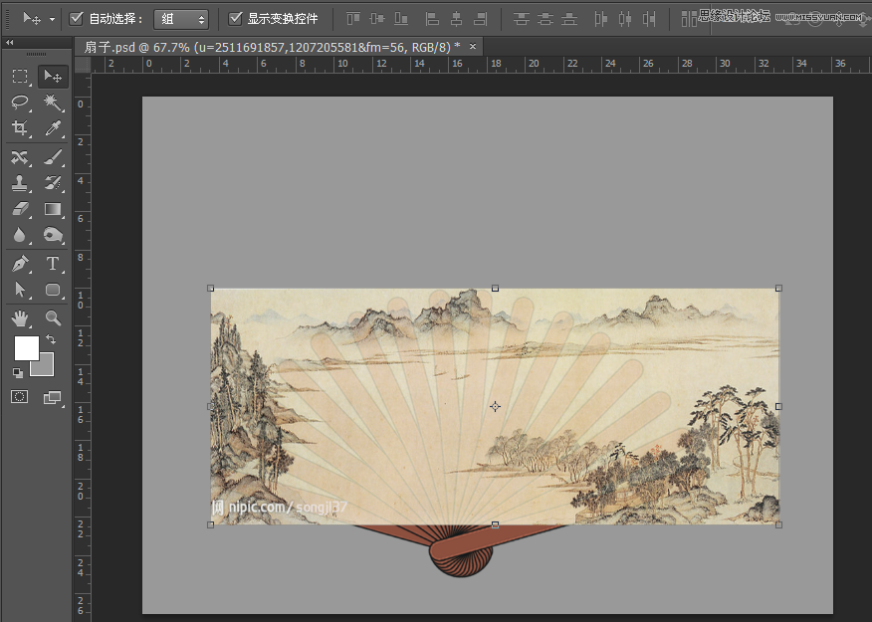
Task: Activate the Crop tool
Action: [20, 128]
